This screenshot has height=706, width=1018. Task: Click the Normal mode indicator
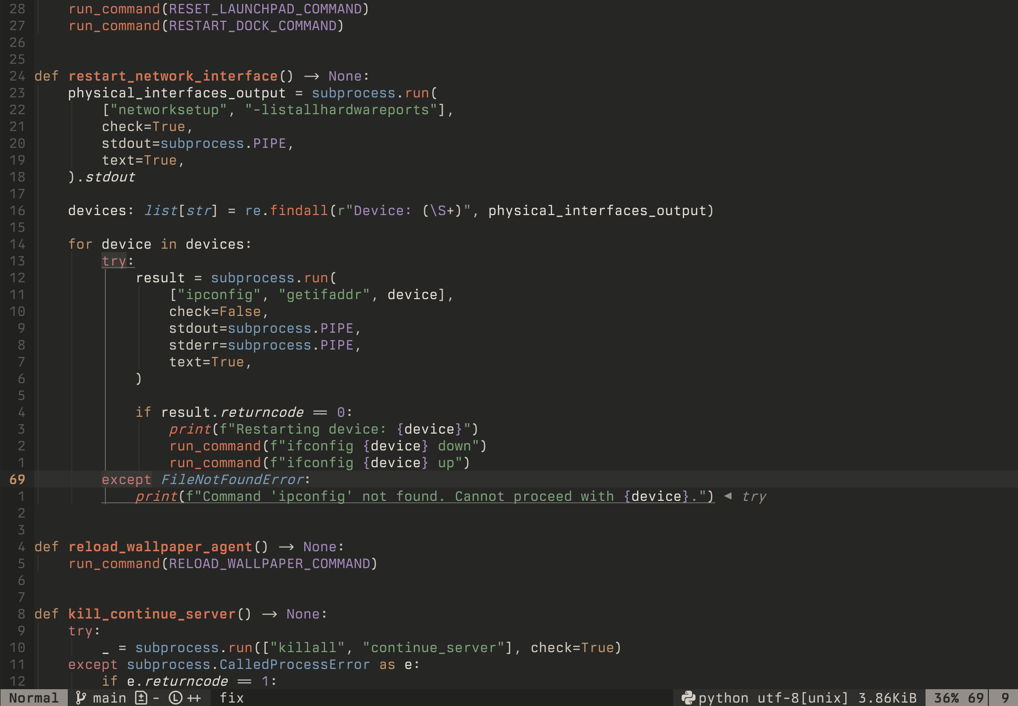click(34, 698)
